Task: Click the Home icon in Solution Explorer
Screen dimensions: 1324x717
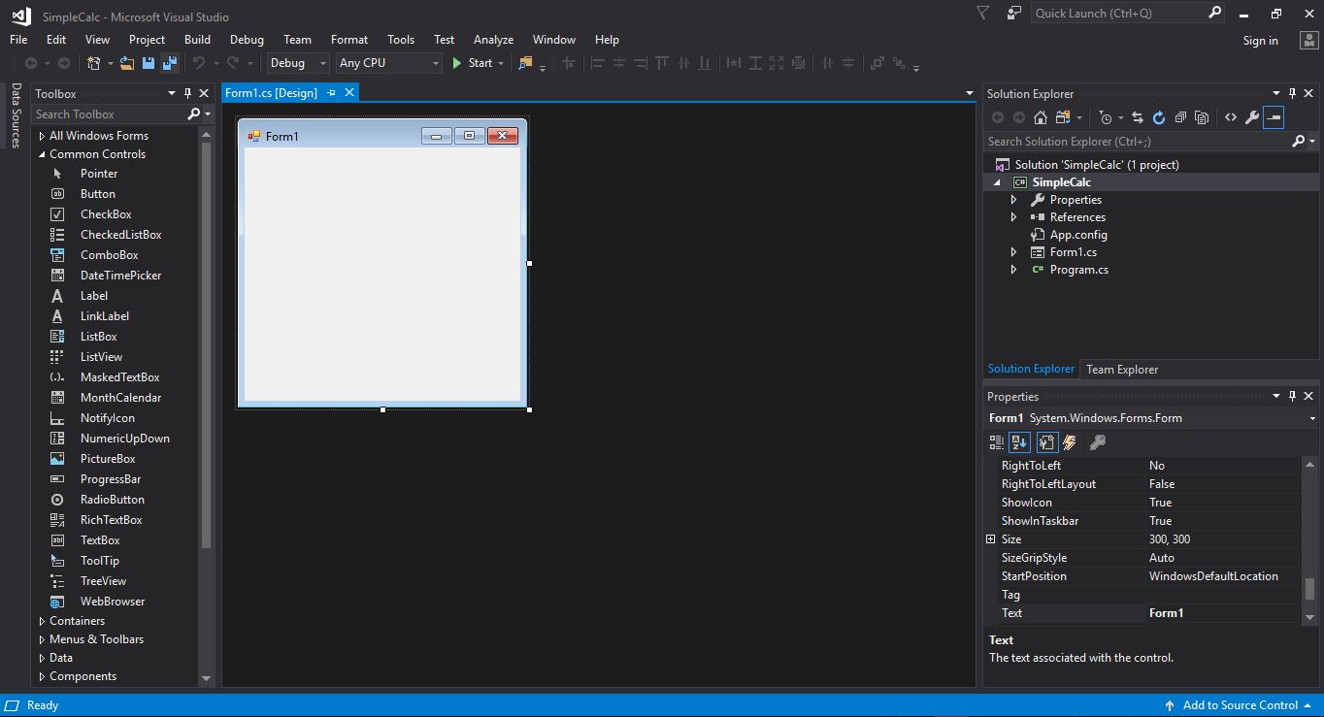Action: [1040, 117]
